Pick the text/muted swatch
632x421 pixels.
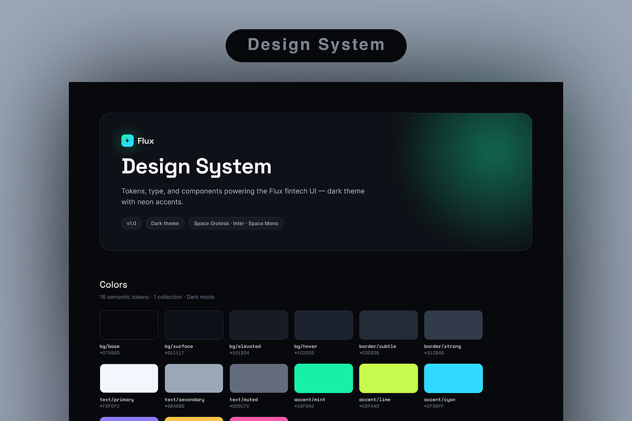pyautogui.click(x=259, y=378)
